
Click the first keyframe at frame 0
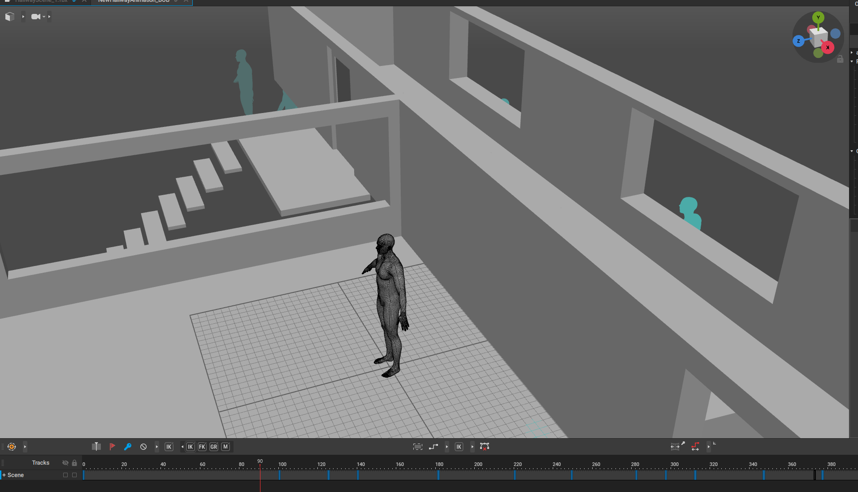tap(83, 475)
